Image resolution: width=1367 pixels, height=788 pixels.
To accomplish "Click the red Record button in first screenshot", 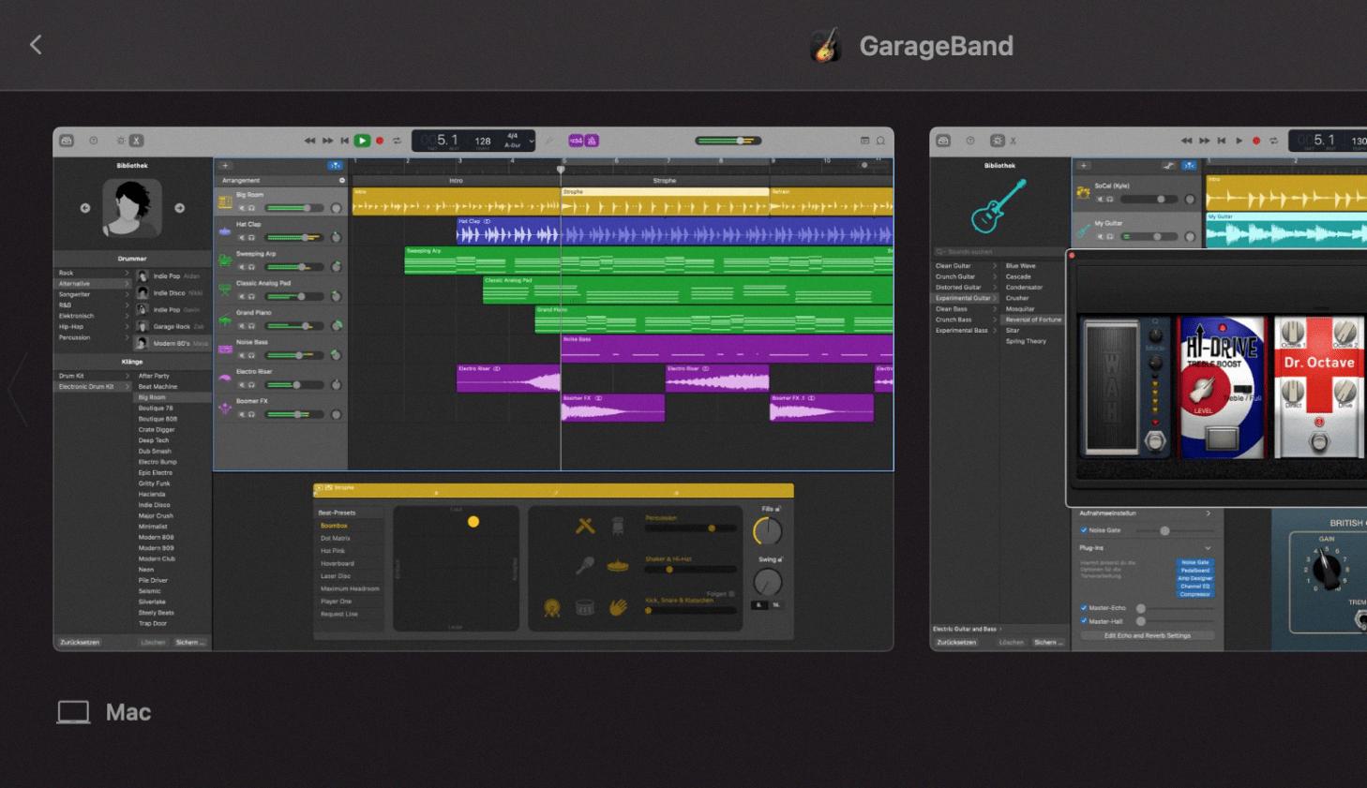I will [x=380, y=141].
